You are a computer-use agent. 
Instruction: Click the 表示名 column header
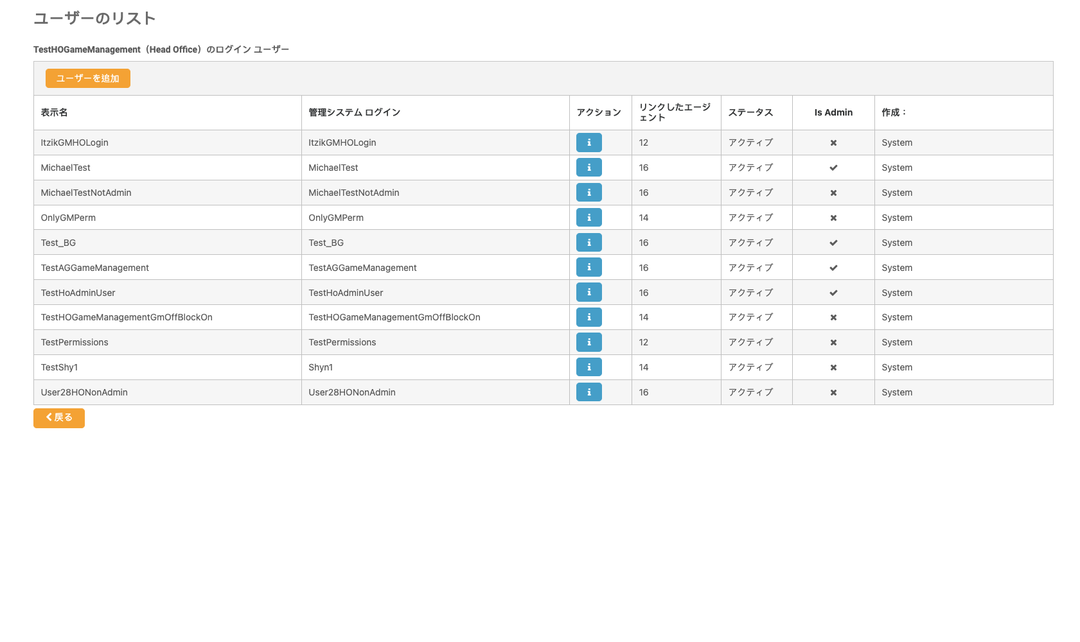click(55, 112)
